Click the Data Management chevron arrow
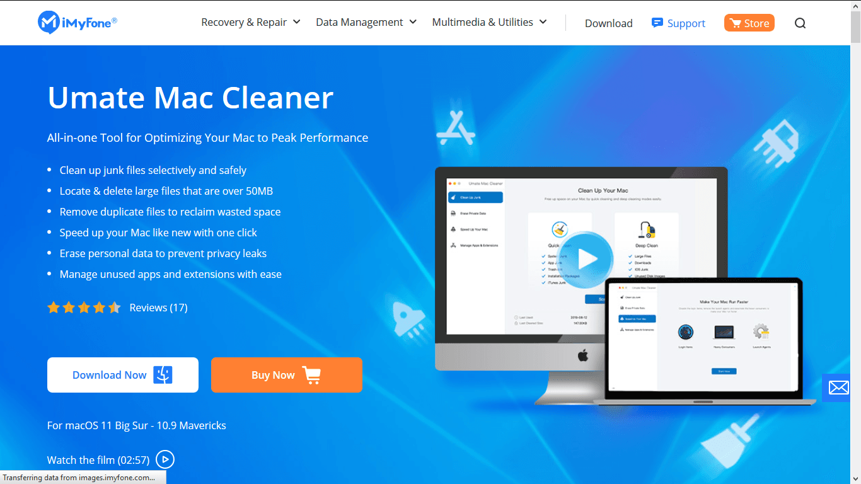 click(413, 22)
